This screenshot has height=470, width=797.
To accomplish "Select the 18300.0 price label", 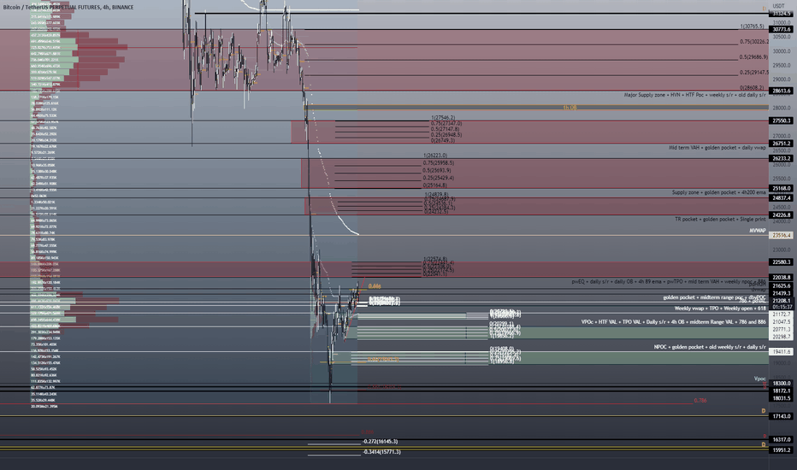I will point(782,384).
